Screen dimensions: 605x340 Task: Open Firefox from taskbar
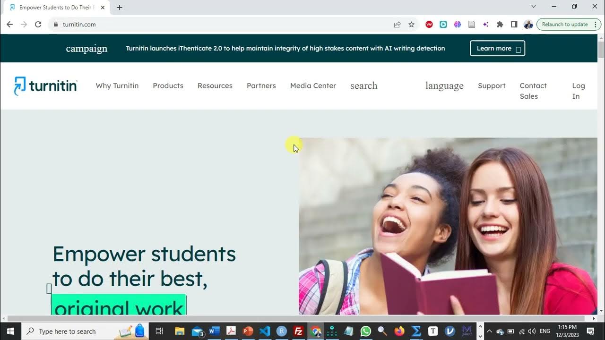tap(399, 331)
